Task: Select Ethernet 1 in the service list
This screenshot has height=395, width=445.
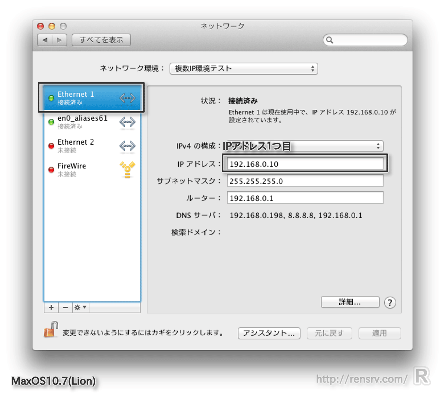Action: click(x=91, y=98)
